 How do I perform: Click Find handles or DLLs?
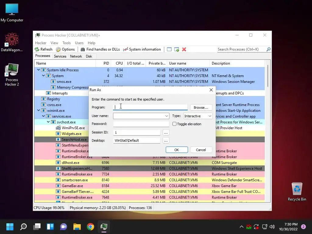100,49
